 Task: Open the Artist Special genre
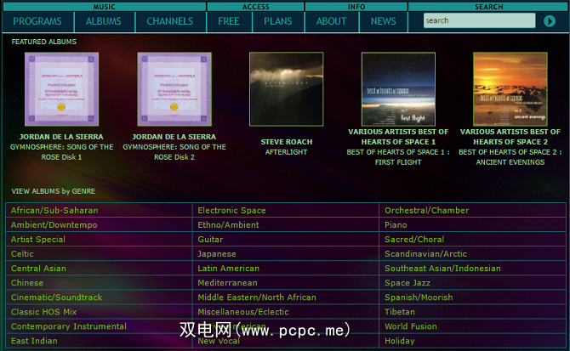pos(38,240)
